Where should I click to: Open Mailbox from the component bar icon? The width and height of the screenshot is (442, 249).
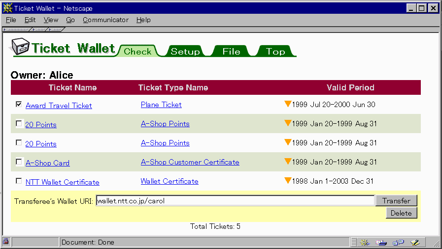tap(381, 242)
